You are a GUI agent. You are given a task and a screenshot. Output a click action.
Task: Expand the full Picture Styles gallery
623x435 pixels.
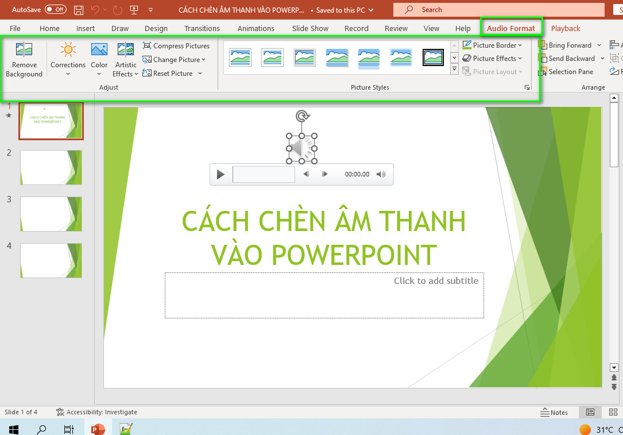coord(455,70)
